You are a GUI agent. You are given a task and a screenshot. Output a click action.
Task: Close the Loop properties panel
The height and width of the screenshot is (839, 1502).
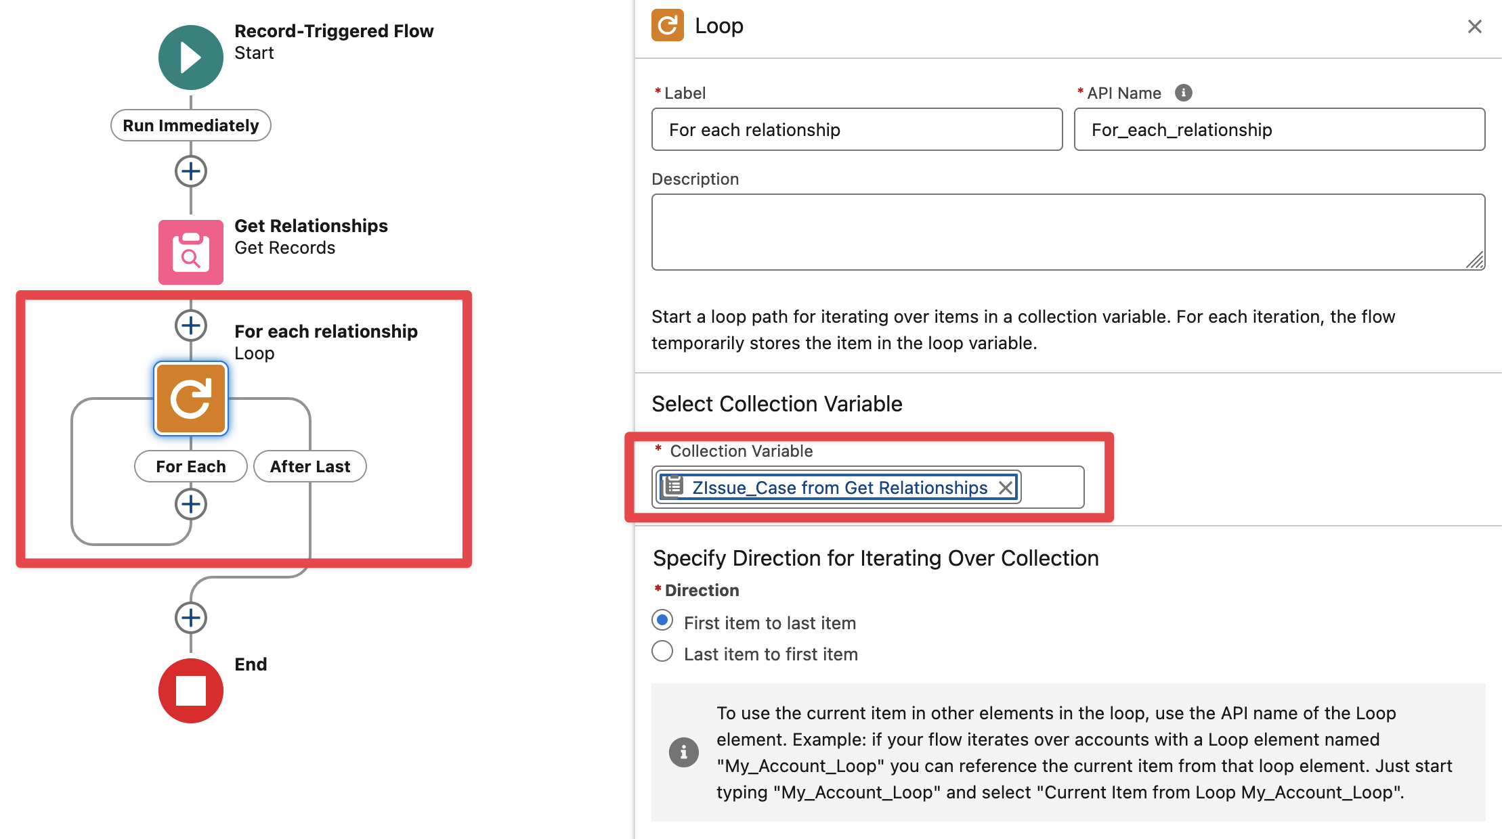(1474, 26)
